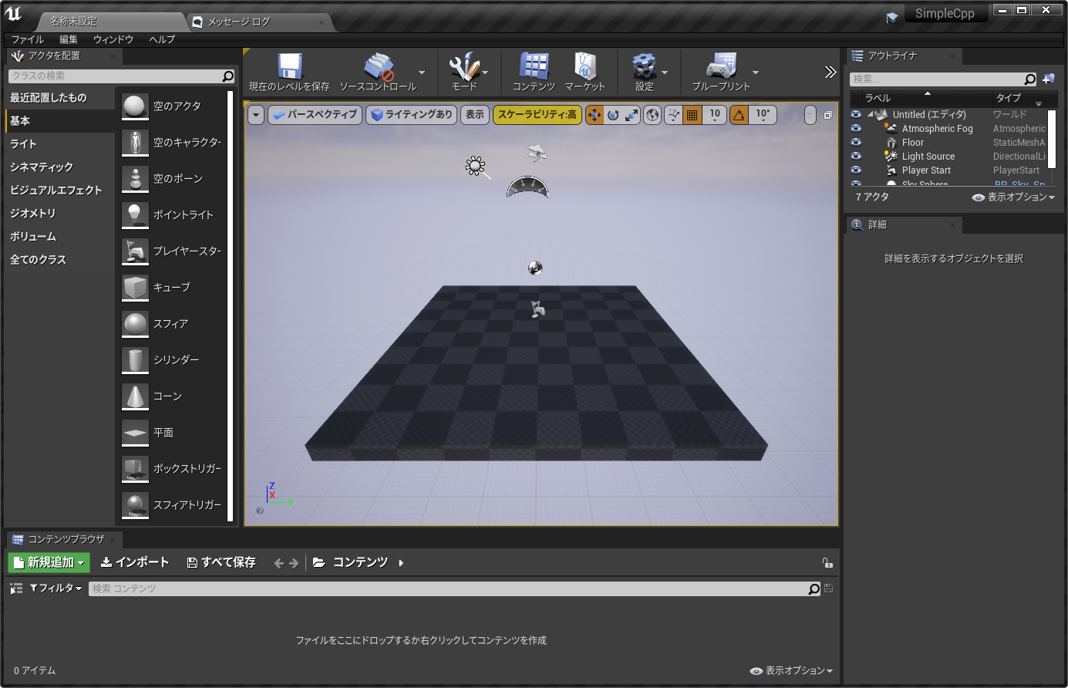Open the Perspective (パースペクティブ) view dropdown

point(315,115)
